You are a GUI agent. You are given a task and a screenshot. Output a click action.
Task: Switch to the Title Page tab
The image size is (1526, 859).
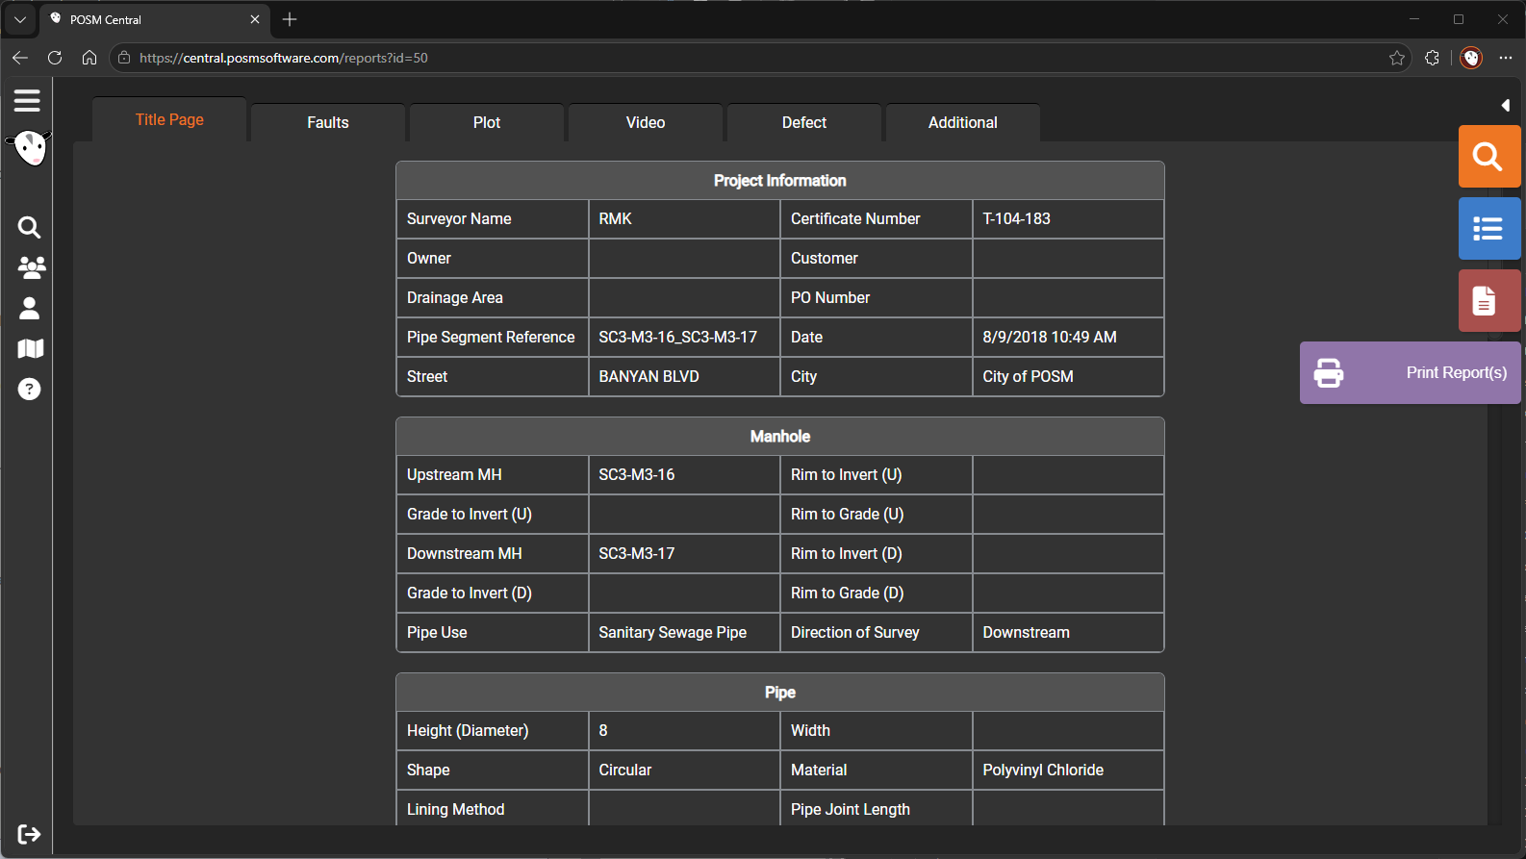[x=169, y=119]
